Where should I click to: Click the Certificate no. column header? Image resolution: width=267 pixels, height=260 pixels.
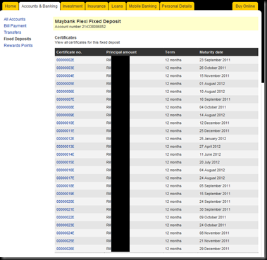[x=69, y=52]
